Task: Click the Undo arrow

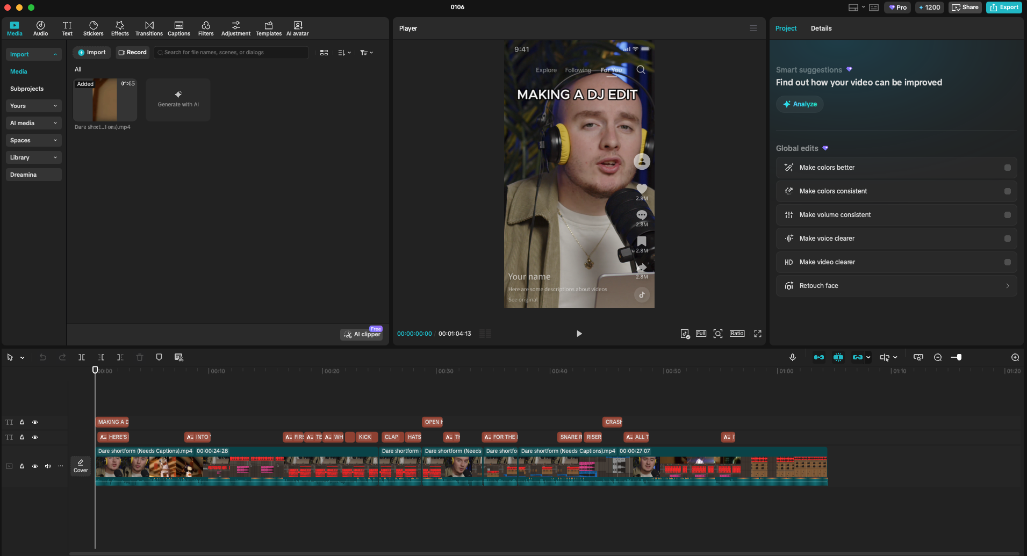Action: 43,357
